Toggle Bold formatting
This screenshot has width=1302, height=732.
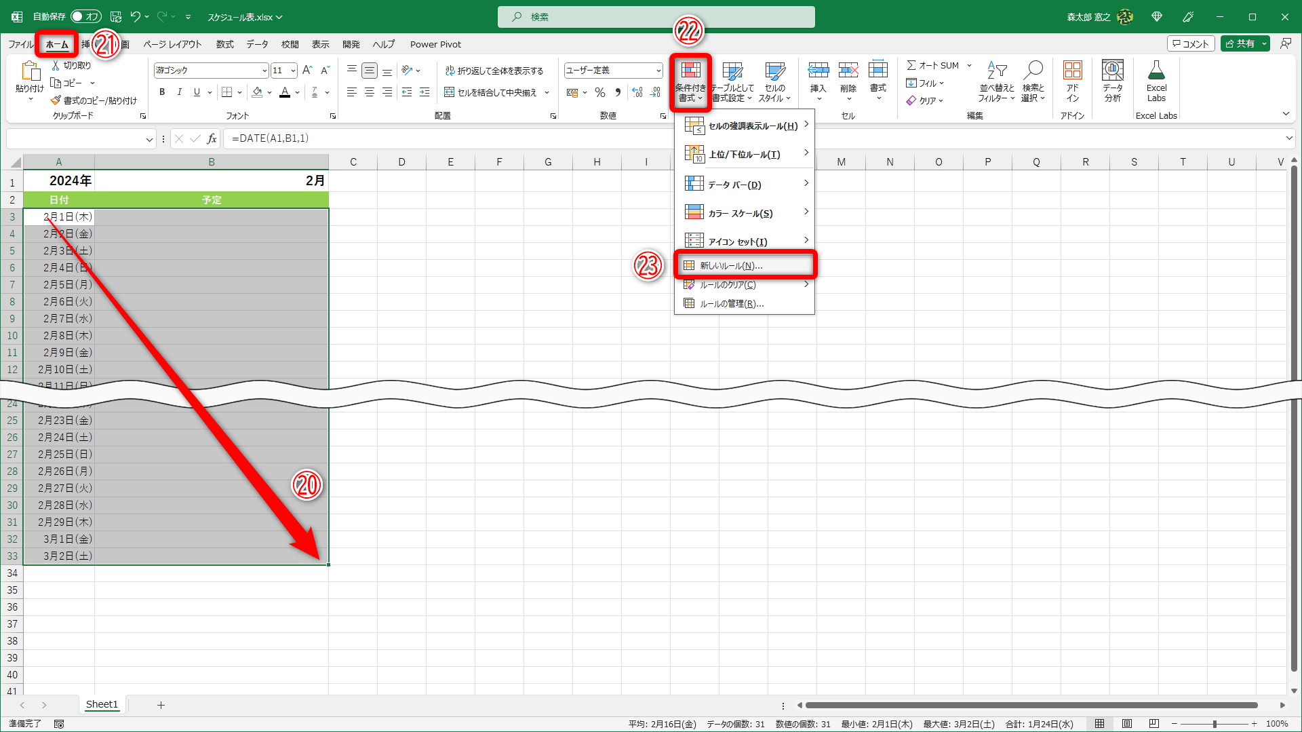(x=162, y=92)
